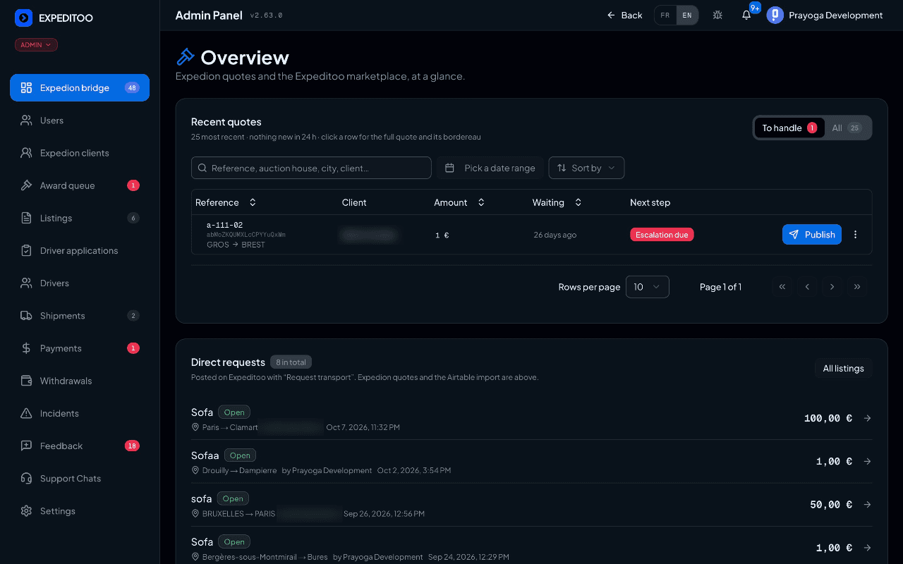The image size is (903, 564).
Task: Open the Rows per page dropdown
Action: (647, 287)
